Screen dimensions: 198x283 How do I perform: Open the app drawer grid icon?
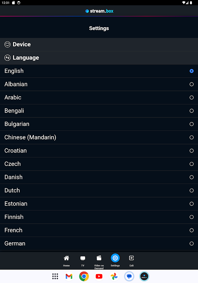[55, 276]
